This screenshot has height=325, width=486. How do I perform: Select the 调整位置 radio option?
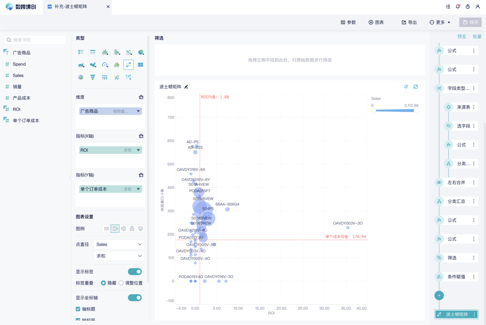tap(121, 283)
